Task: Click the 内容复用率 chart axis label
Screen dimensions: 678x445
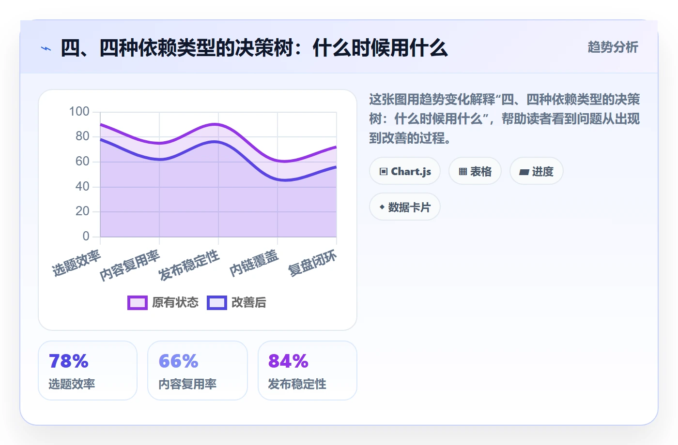Action: point(130,265)
